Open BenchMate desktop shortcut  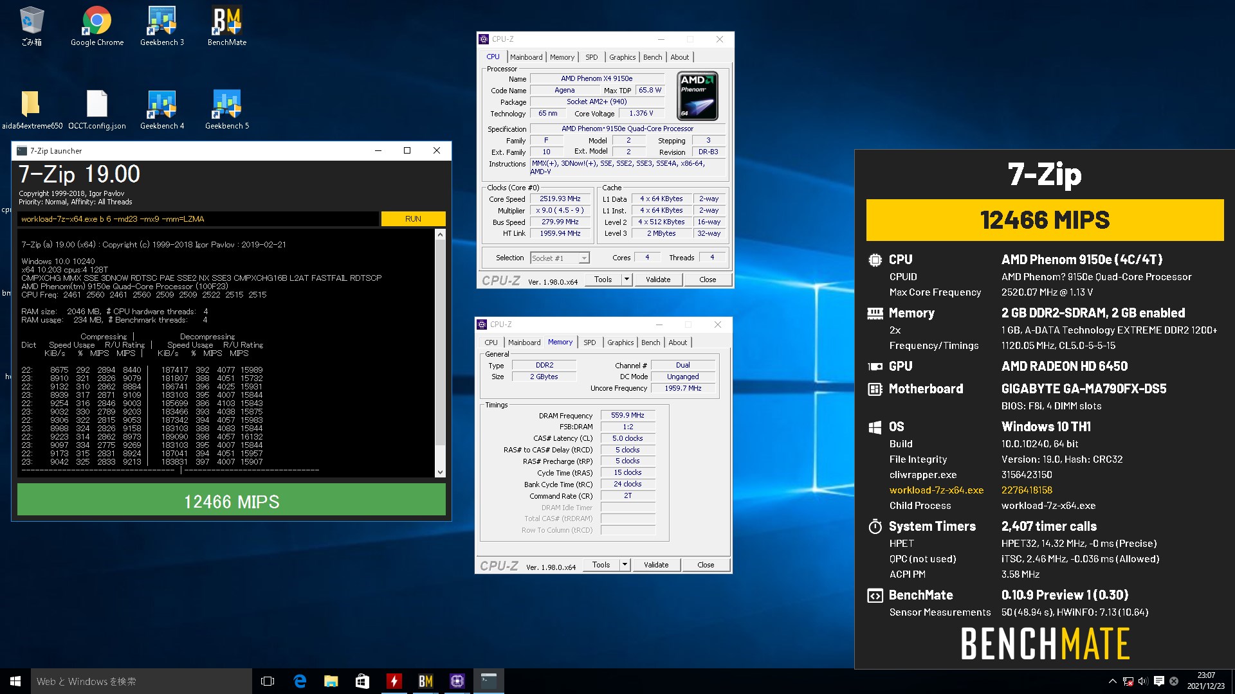(x=227, y=26)
